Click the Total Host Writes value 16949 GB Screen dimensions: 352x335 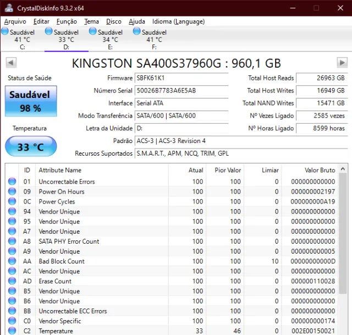(x=322, y=90)
